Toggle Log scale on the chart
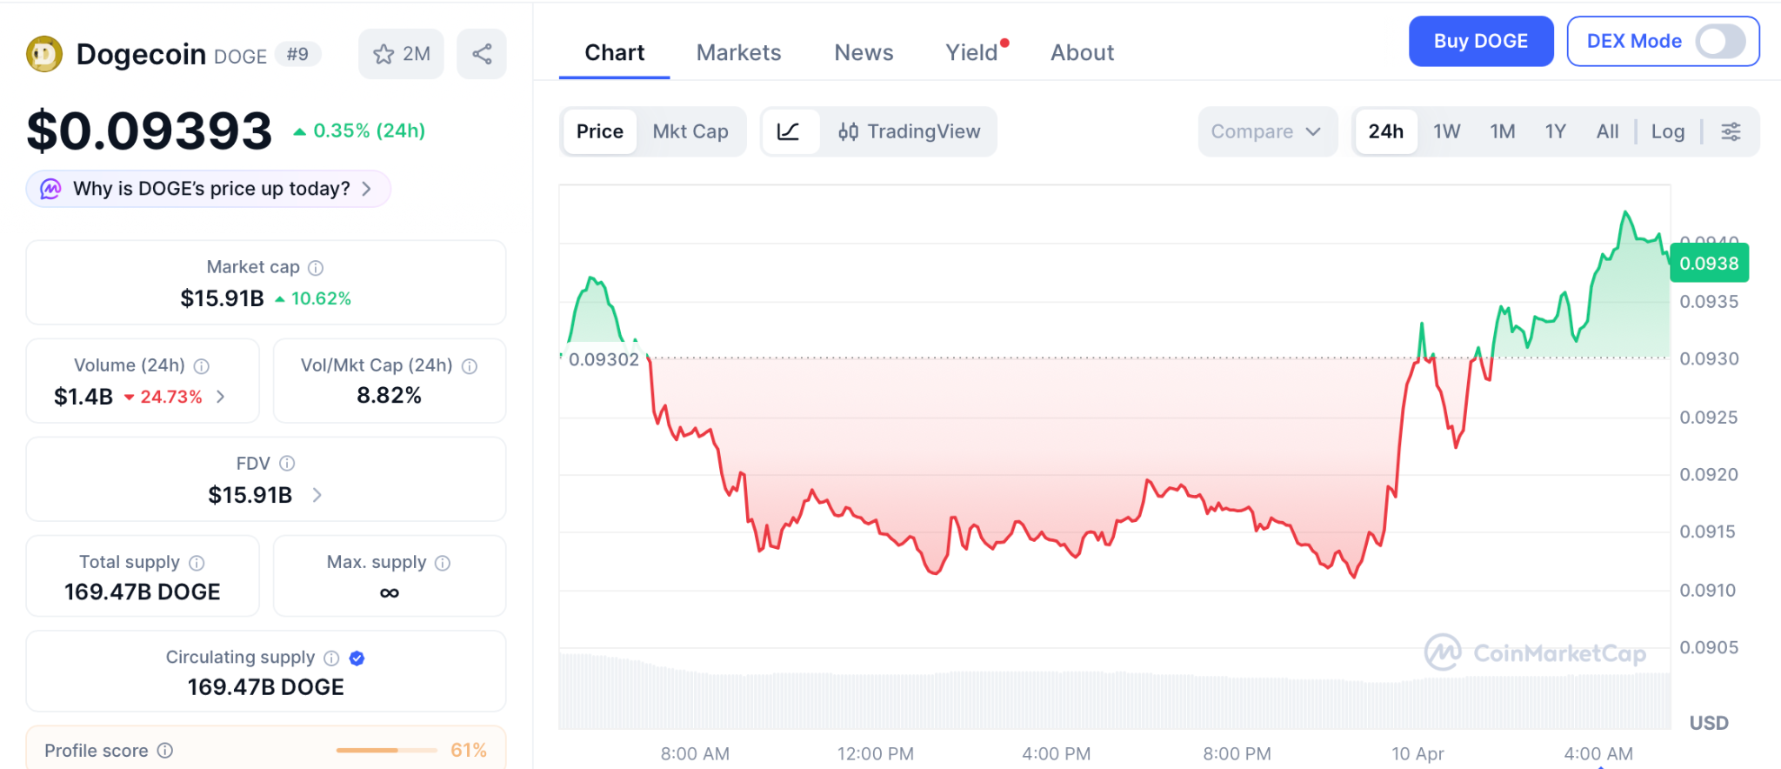The height and width of the screenshot is (769, 1781). [x=1667, y=131]
